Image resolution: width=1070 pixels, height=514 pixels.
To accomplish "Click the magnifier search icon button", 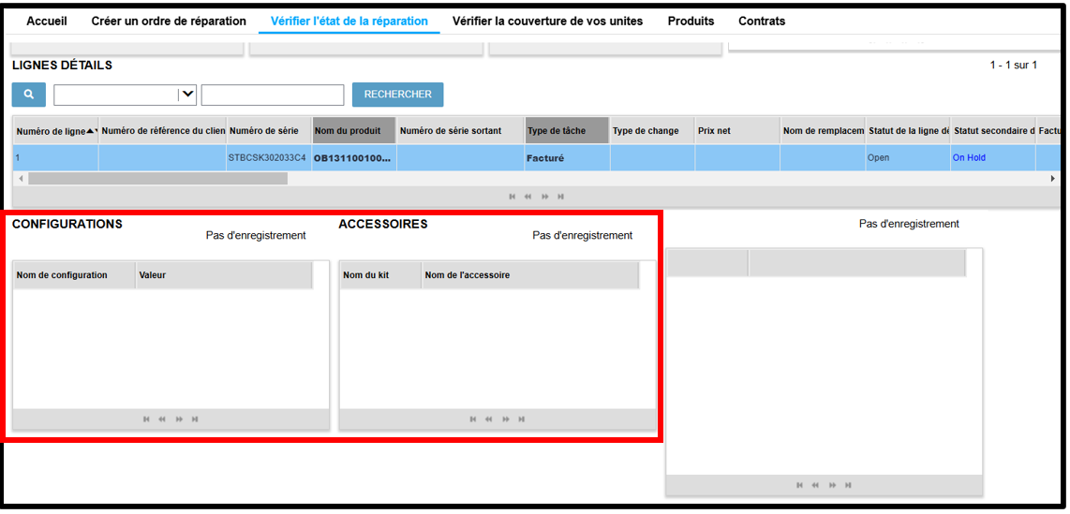I will click(x=29, y=95).
